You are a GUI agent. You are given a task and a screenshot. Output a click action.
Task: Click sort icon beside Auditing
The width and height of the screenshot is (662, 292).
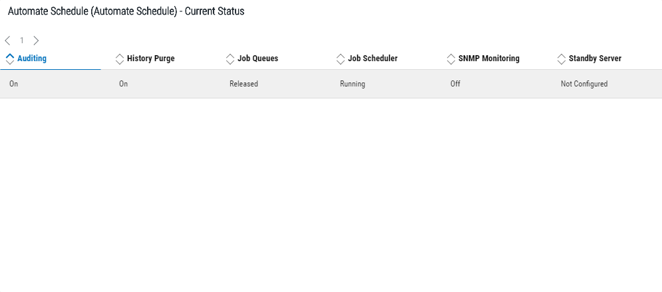[9, 59]
